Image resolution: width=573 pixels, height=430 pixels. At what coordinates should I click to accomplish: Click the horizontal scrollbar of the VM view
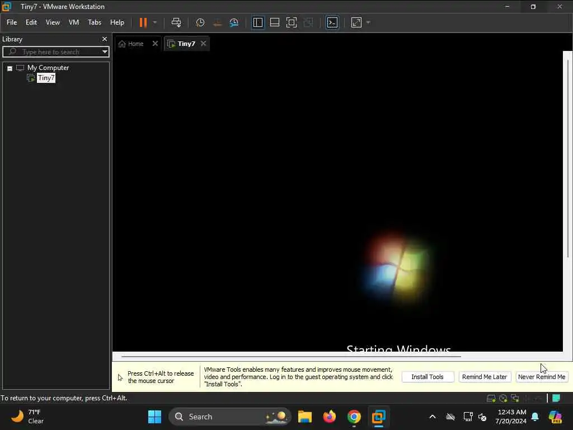pos(291,356)
